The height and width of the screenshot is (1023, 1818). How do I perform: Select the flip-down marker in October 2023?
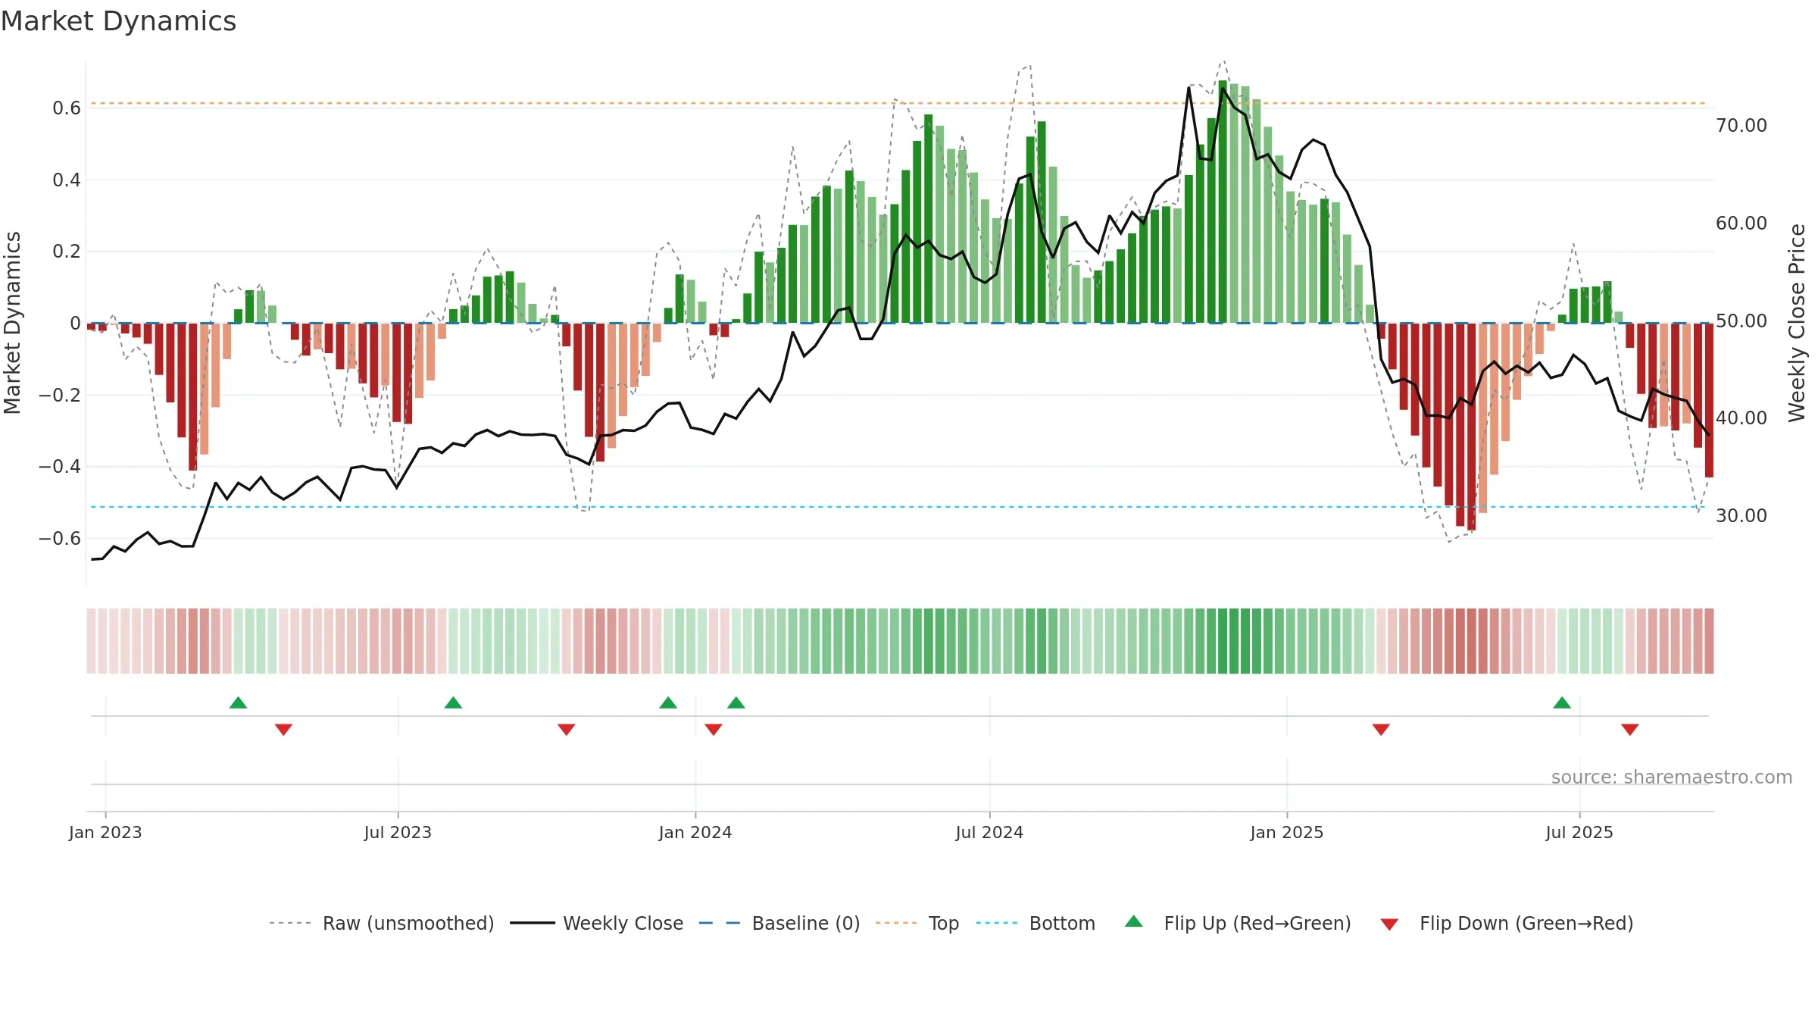(566, 730)
